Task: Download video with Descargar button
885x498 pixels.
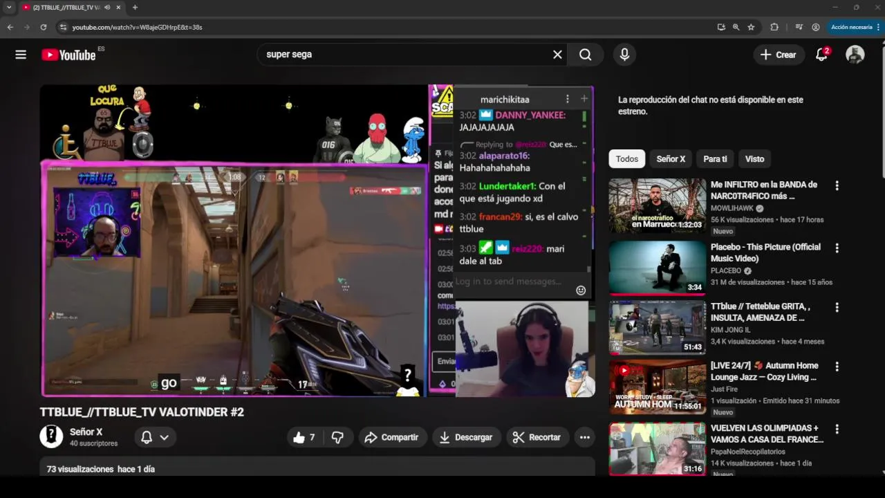Action: click(466, 437)
